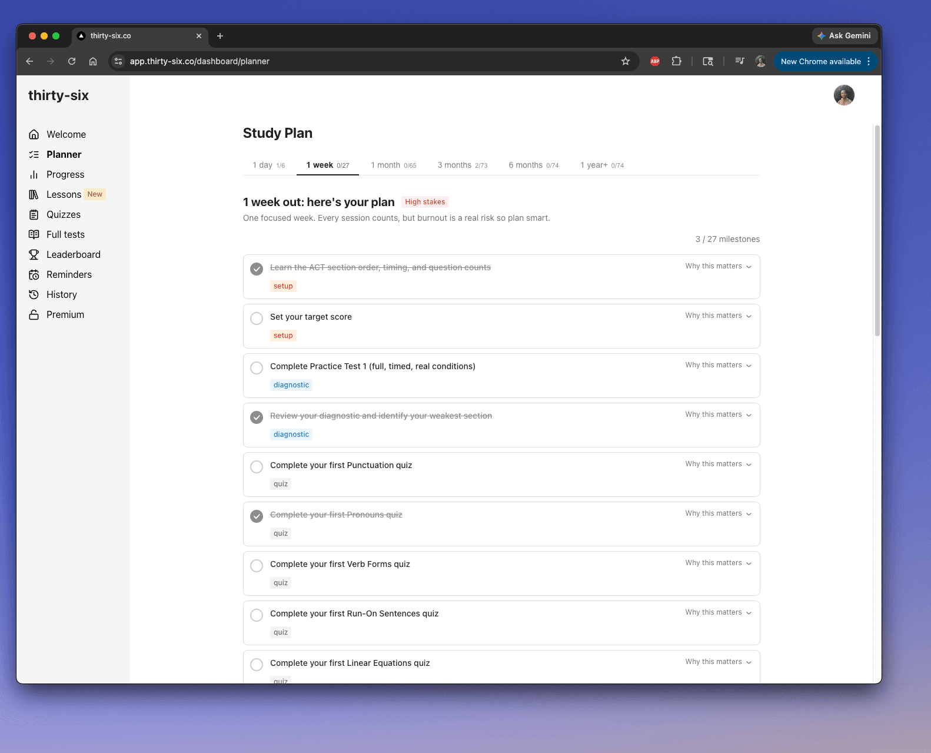Check 'Complete your first Punctuation quiz'
The image size is (931, 753).
pyautogui.click(x=257, y=467)
